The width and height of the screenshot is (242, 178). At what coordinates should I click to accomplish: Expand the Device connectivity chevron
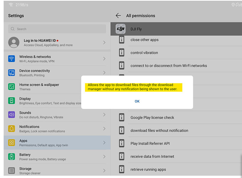(x=104, y=73)
